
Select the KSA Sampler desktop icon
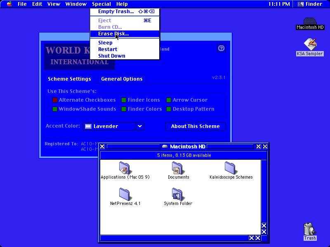(x=310, y=44)
